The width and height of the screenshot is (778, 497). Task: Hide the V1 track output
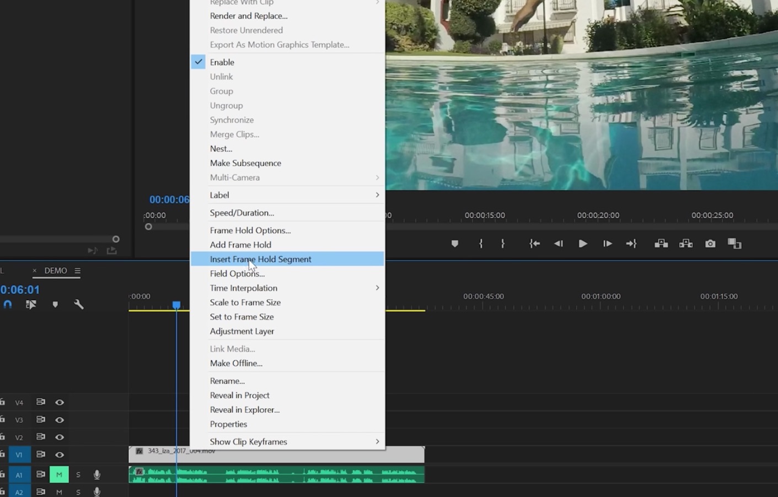[x=60, y=455]
